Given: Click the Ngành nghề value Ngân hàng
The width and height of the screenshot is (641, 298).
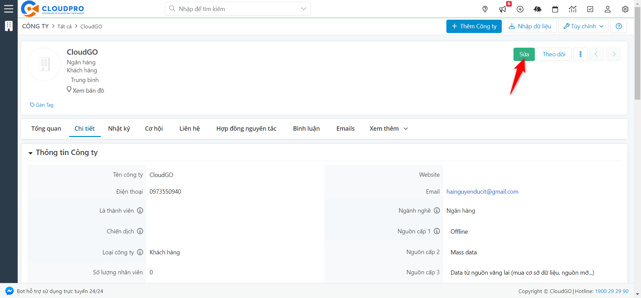Looking at the screenshot, I should (x=461, y=211).
